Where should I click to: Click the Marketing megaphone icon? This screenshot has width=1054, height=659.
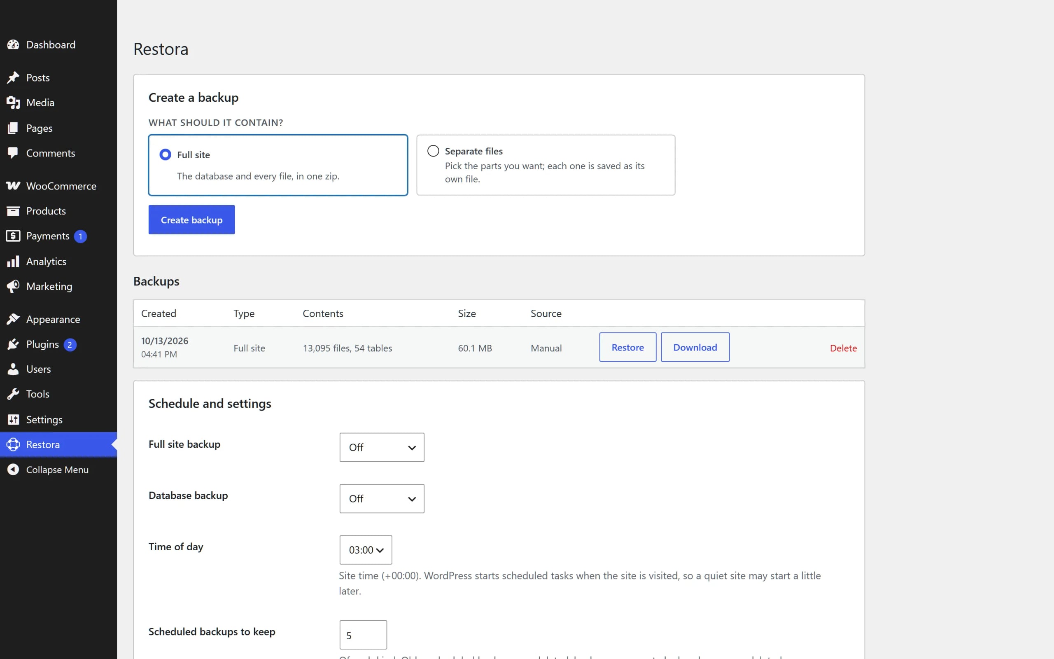point(13,286)
